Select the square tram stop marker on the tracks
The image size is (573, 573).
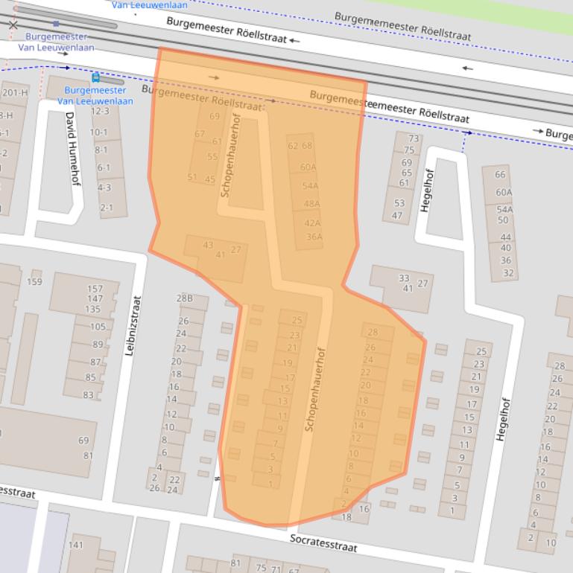56,24
